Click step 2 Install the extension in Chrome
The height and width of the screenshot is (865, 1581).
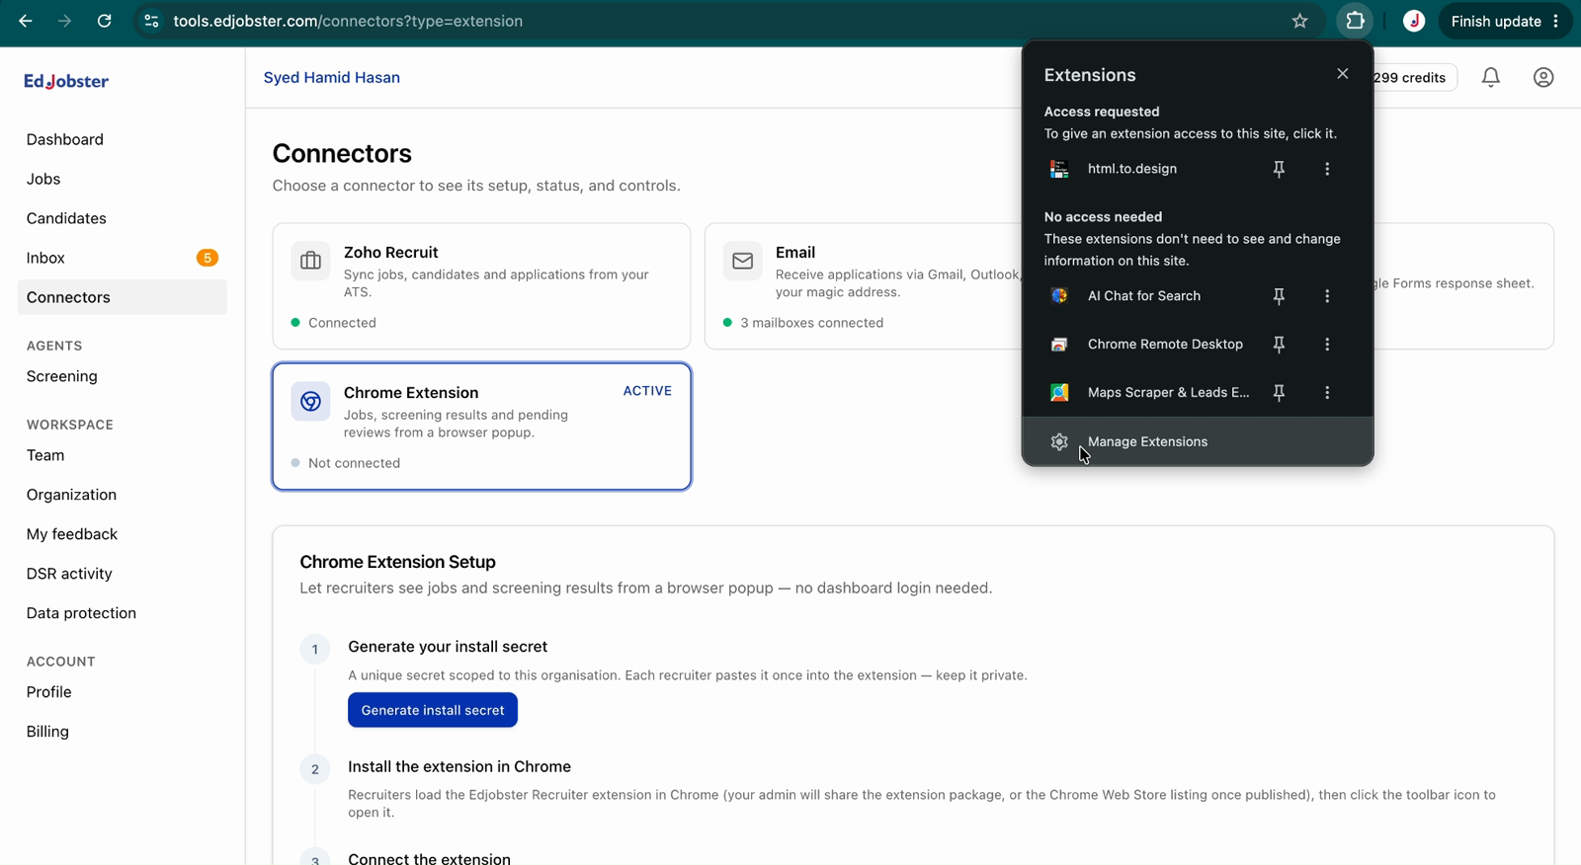459,766
